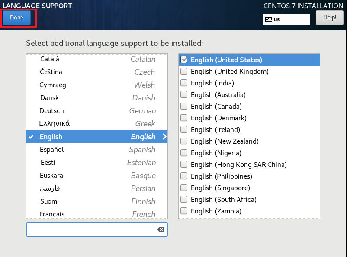Enable English (United Kingdom) checkbox
347x257 pixels.
coord(184,71)
